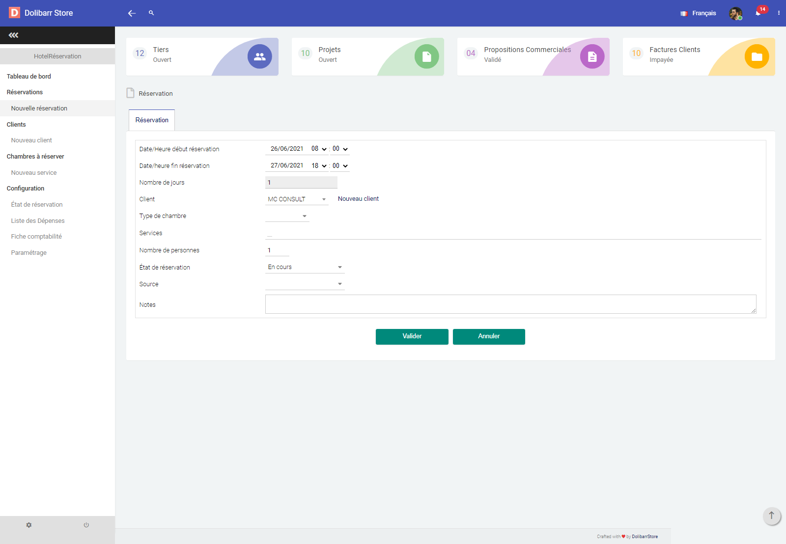Open Paramétrage menu item
Screen dimensions: 786x544
tap(29, 253)
